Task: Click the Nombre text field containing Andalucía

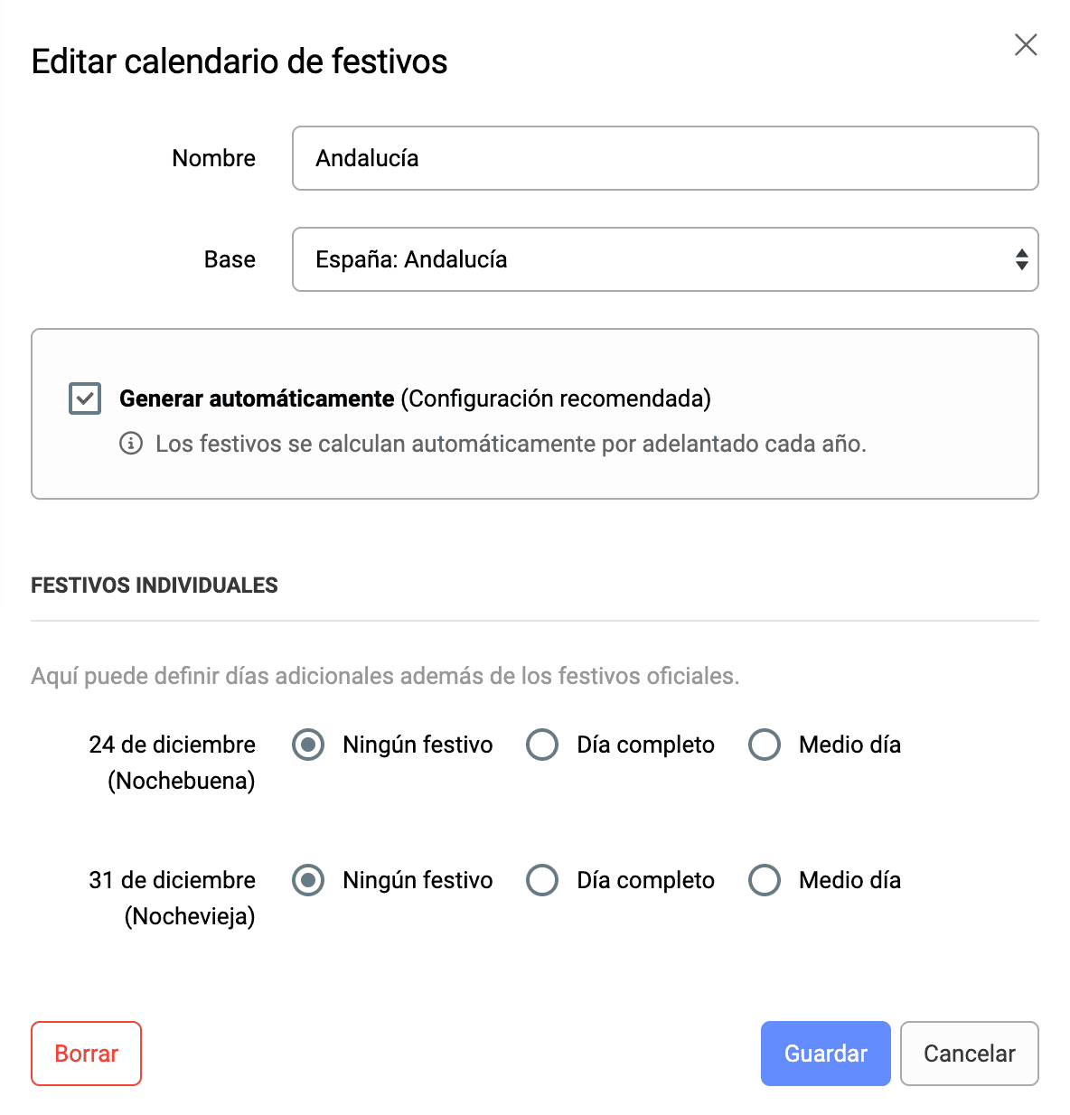Action: coord(665,158)
